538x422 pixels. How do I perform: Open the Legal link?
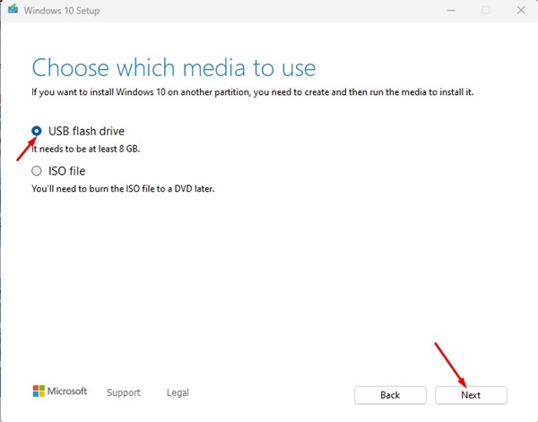tap(178, 392)
